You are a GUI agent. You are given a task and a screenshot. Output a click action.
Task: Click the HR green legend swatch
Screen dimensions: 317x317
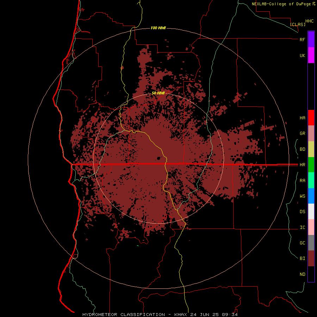pos(311,165)
